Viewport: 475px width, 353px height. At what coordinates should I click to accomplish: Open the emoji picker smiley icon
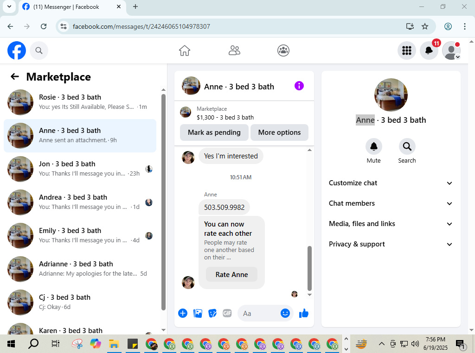(x=285, y=313)
